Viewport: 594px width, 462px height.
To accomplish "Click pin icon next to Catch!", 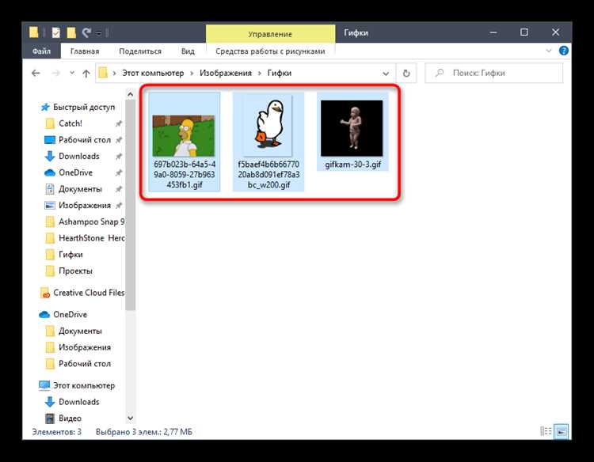I will [x=119, y=123].
